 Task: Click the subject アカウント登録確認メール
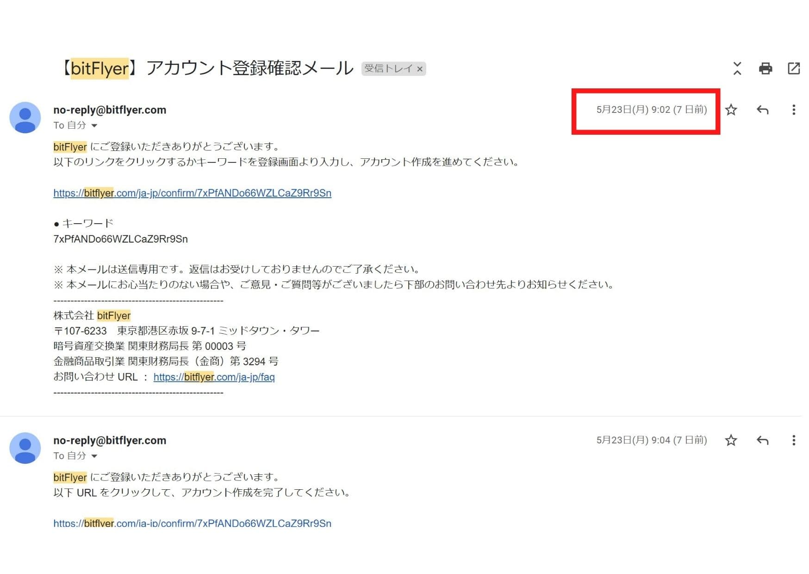[250, 68]
